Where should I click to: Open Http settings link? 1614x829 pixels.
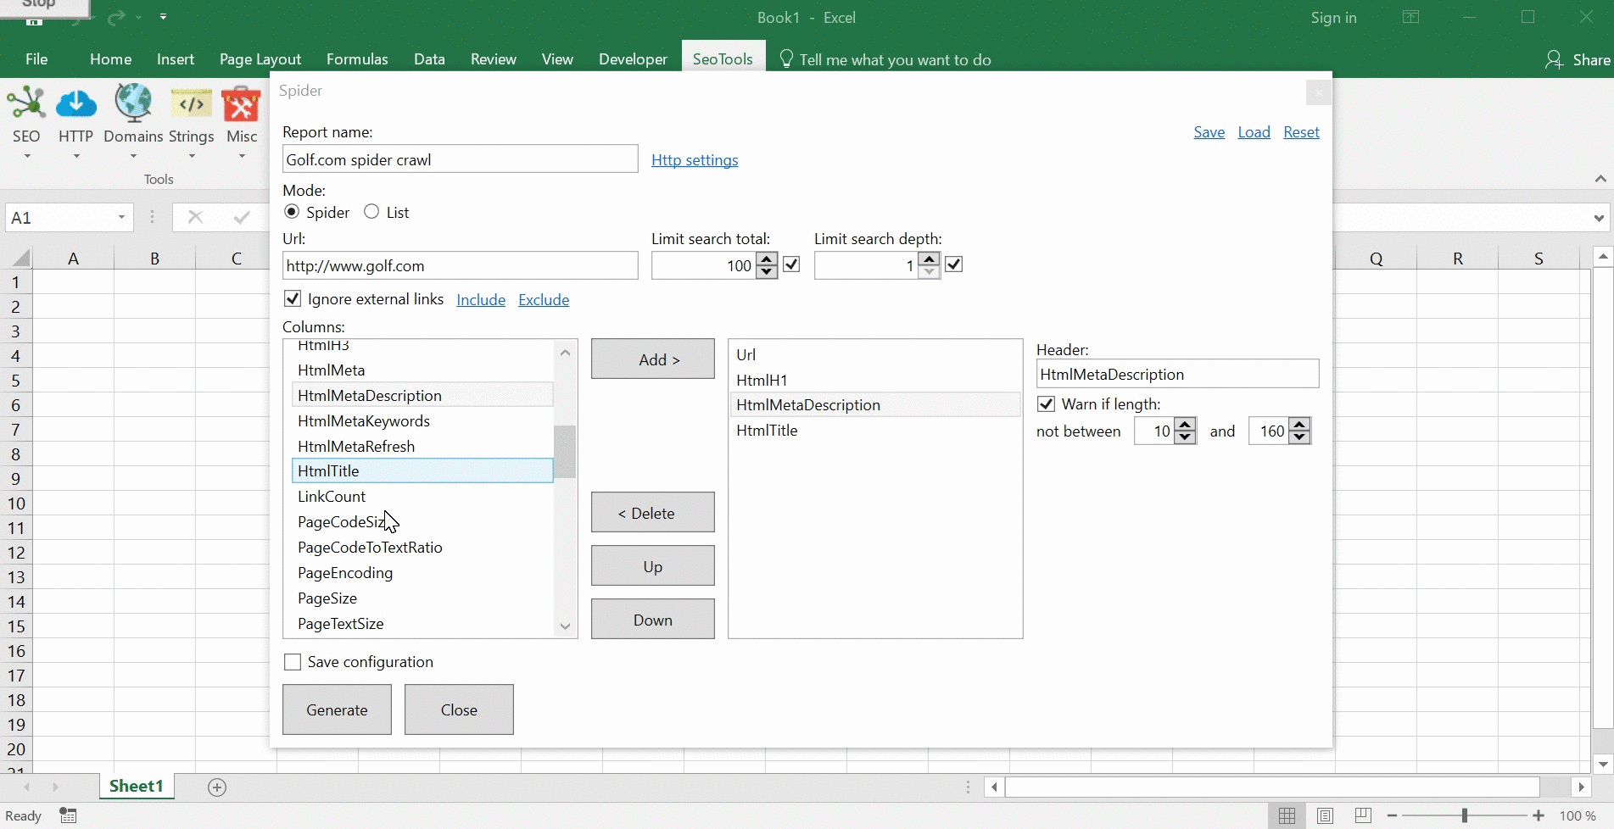(x=695, y=160)
